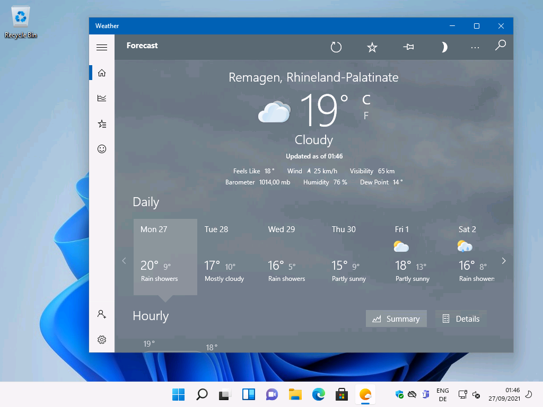This screenshot has height=407, width=543.
Task: Open the Historical Weather chart page
Action: [x=102, y=98]
